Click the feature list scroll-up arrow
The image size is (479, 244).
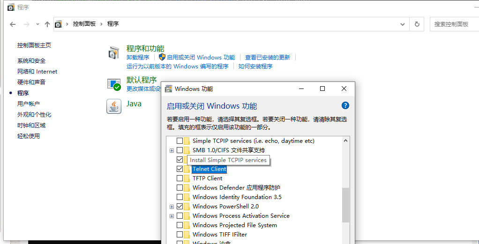click(345, 141)
